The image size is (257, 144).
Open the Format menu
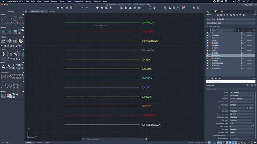click(x=54, y=2)
